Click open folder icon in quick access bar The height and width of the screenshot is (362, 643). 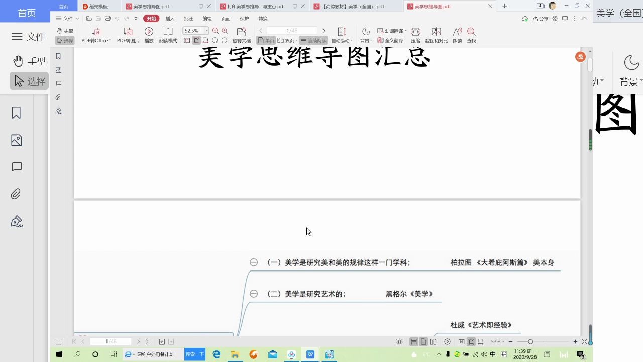click(89, 19)
